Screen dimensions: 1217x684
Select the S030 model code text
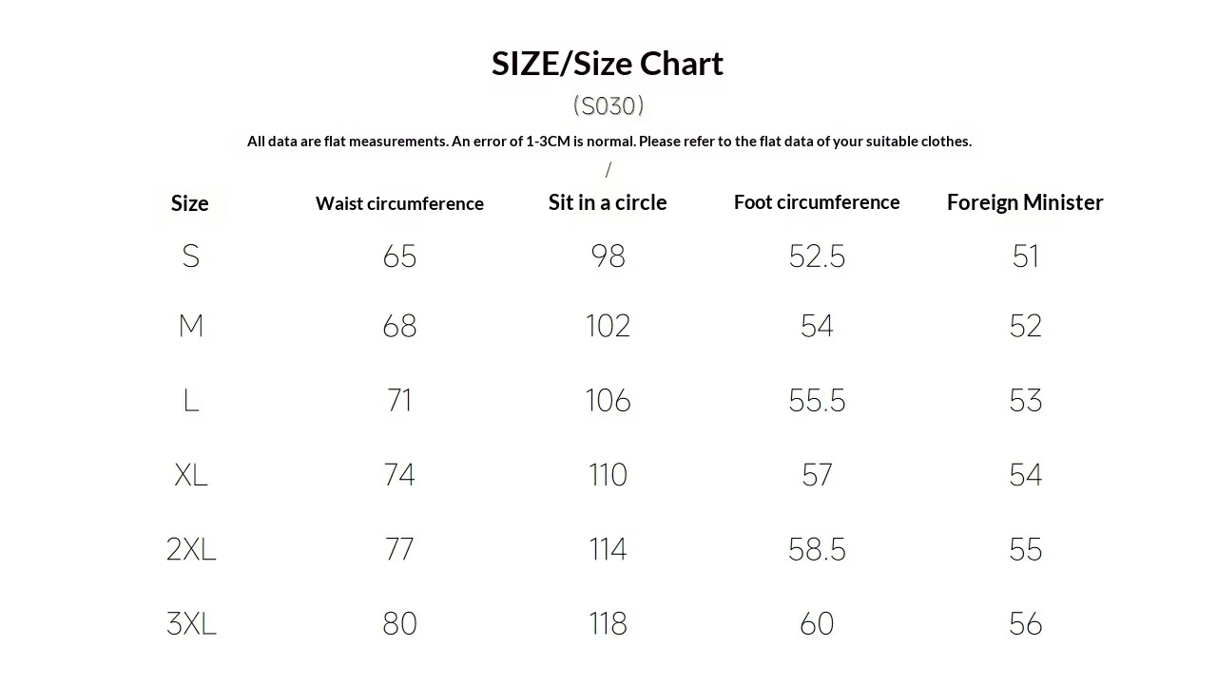(x=608, y=105)
